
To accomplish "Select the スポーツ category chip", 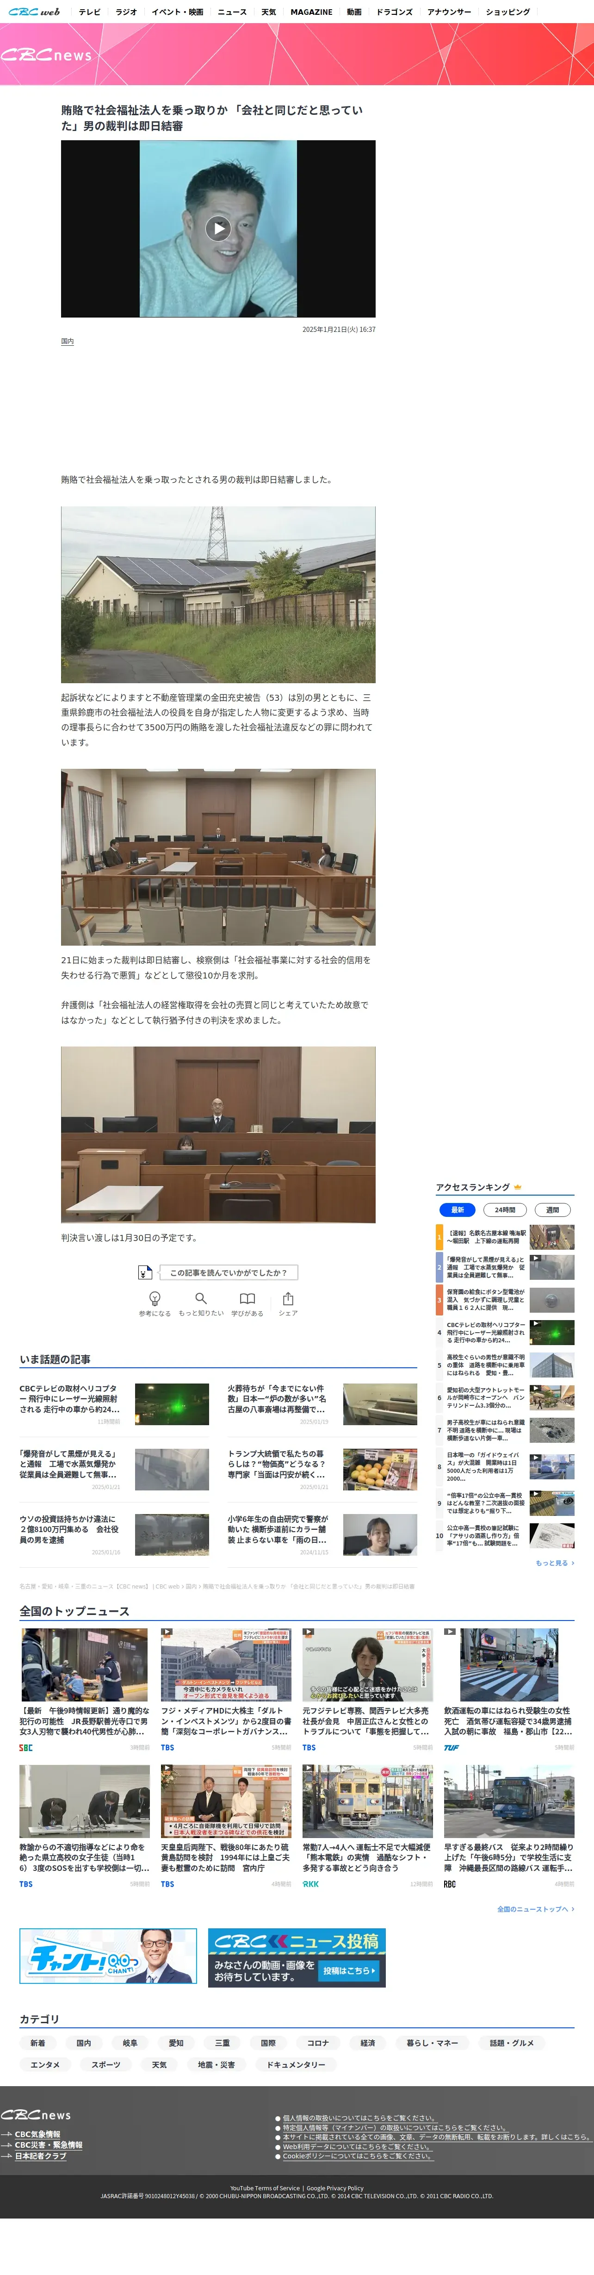I will (106, 2065).
